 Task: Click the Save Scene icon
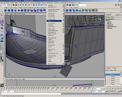coord(16,5)
